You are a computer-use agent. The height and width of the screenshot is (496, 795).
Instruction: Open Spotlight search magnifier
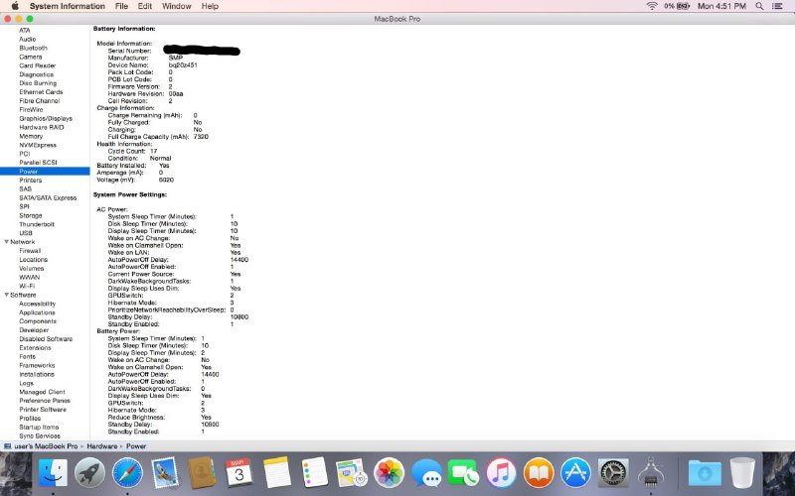[759, 6]
